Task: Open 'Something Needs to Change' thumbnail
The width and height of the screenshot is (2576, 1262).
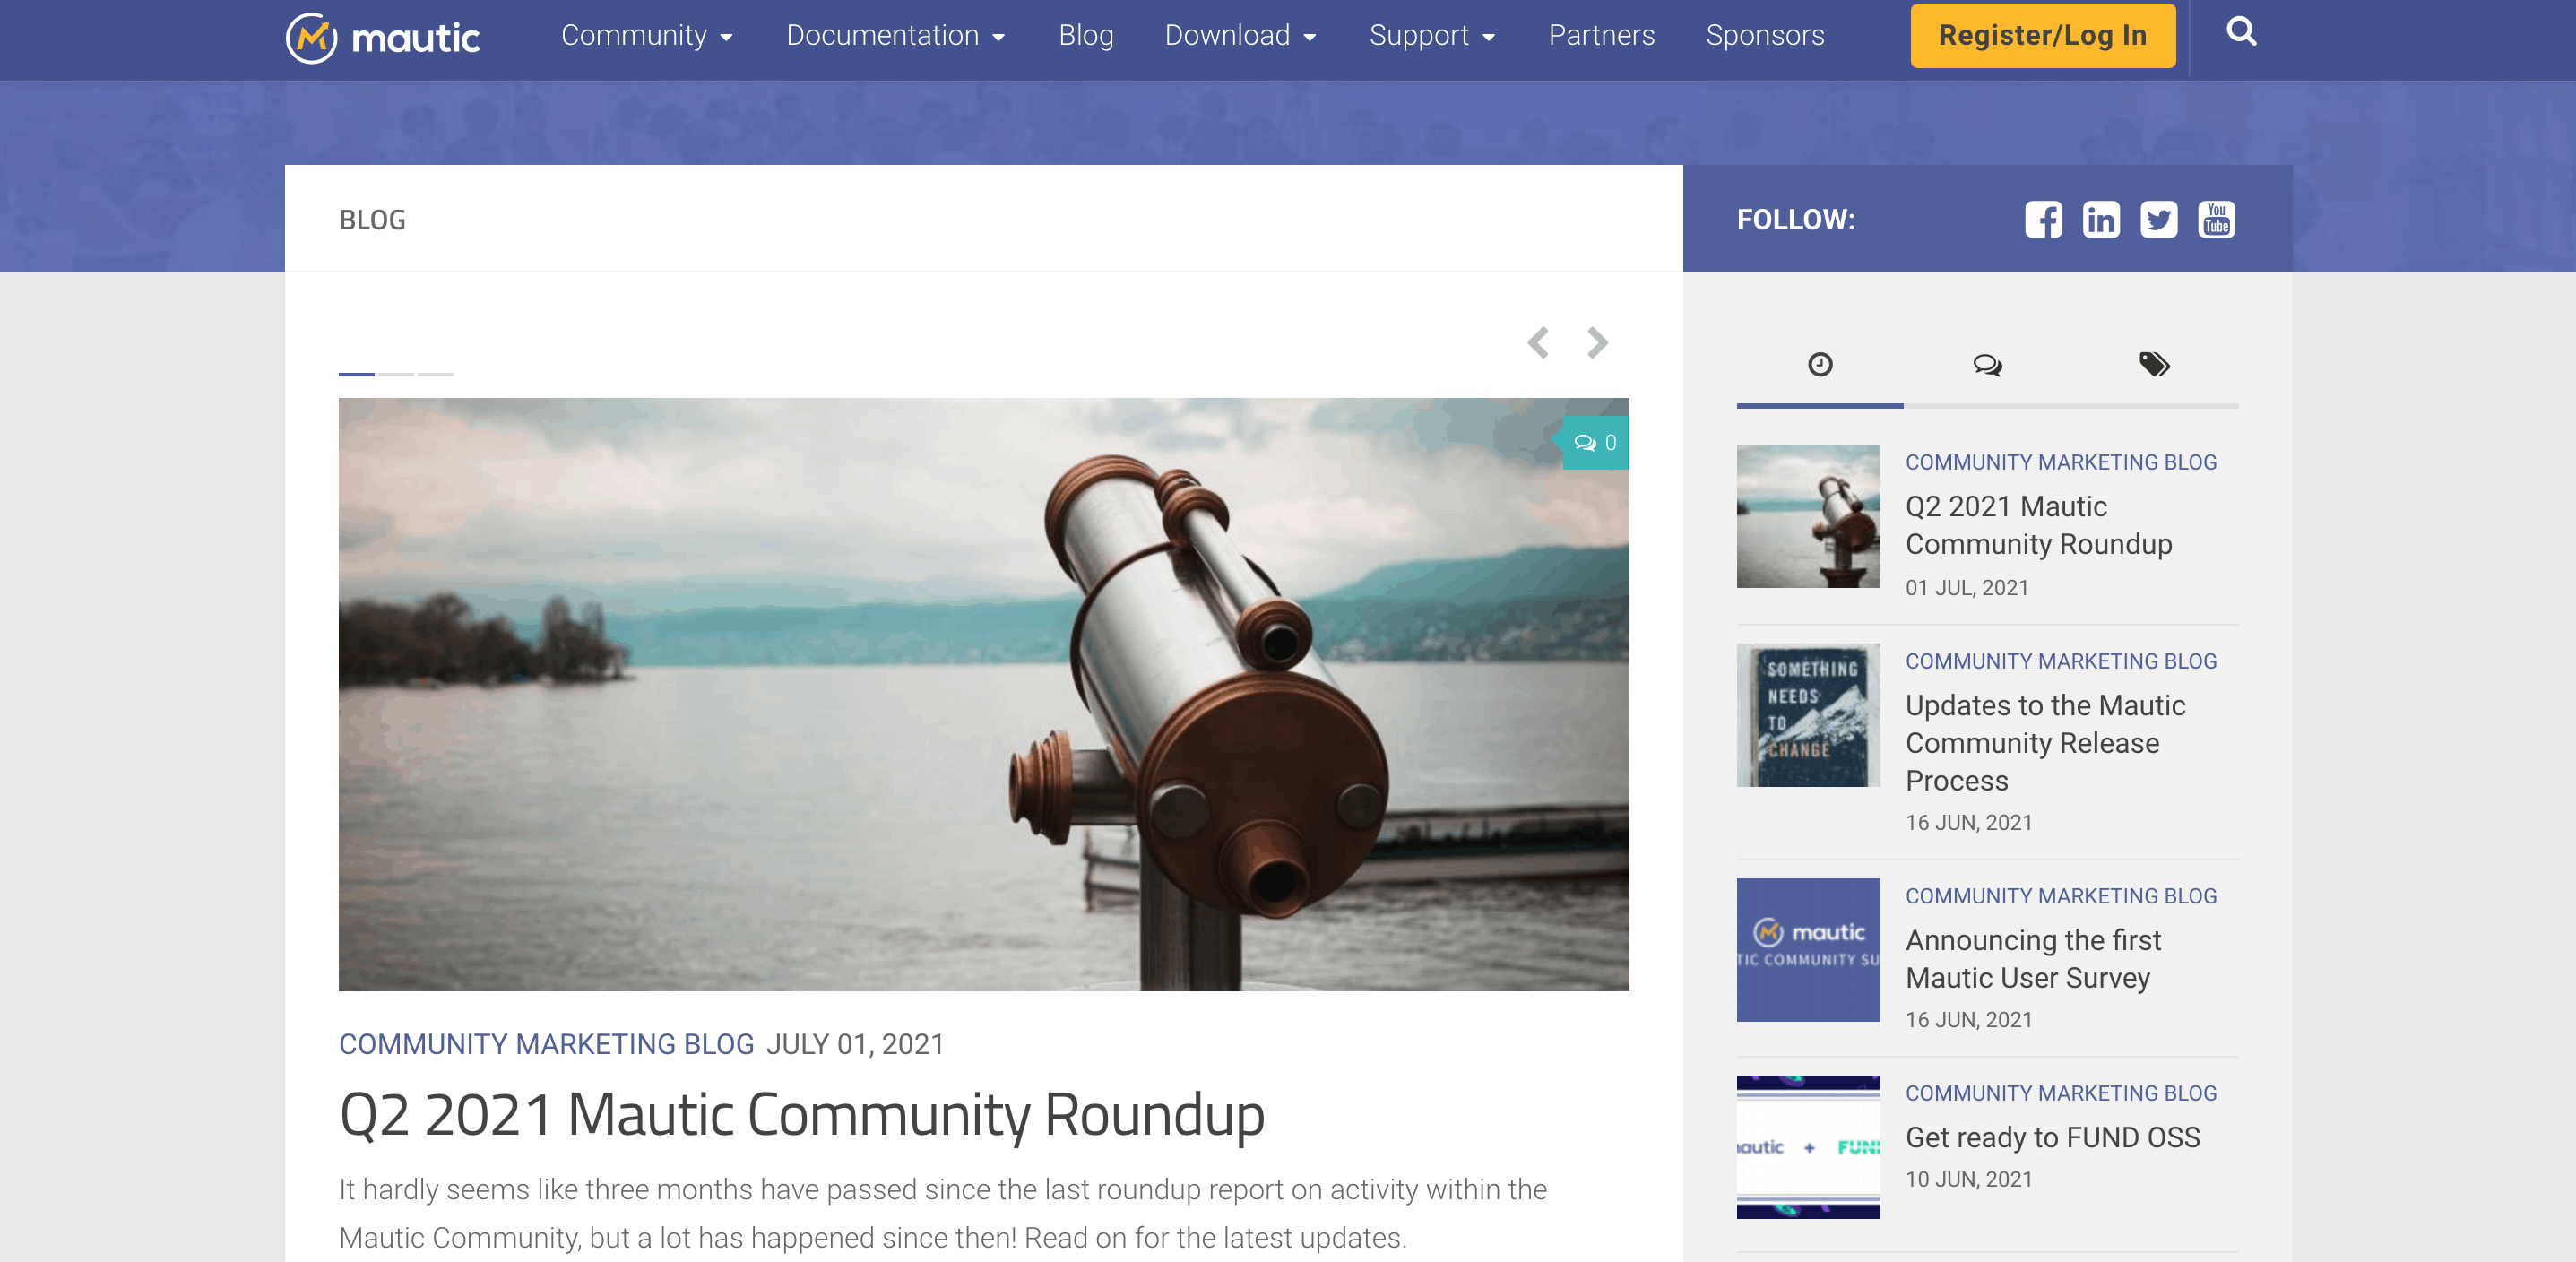Action: (x=1808, y=715)
